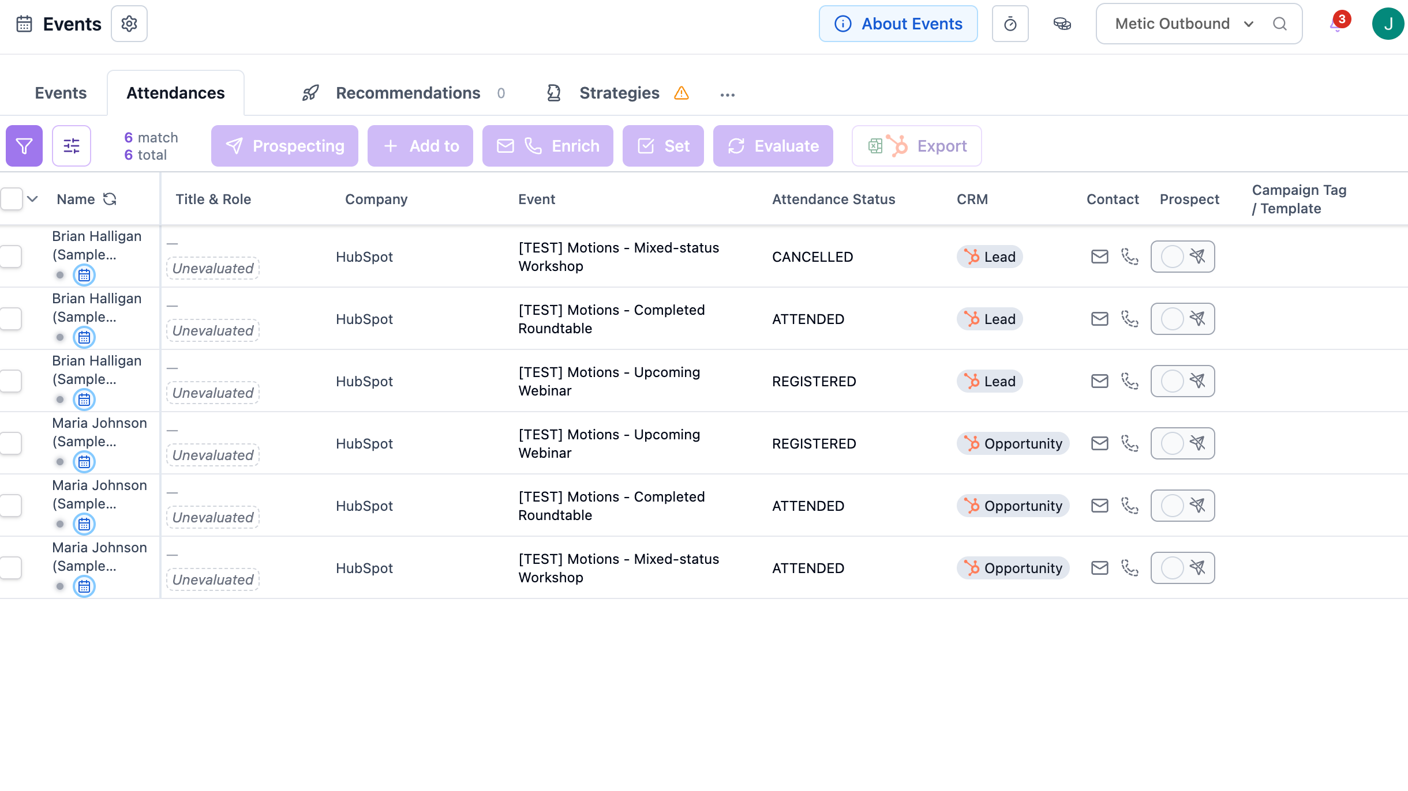
Task: Open column settings sliders icon
Action: [x=72, y=146]
